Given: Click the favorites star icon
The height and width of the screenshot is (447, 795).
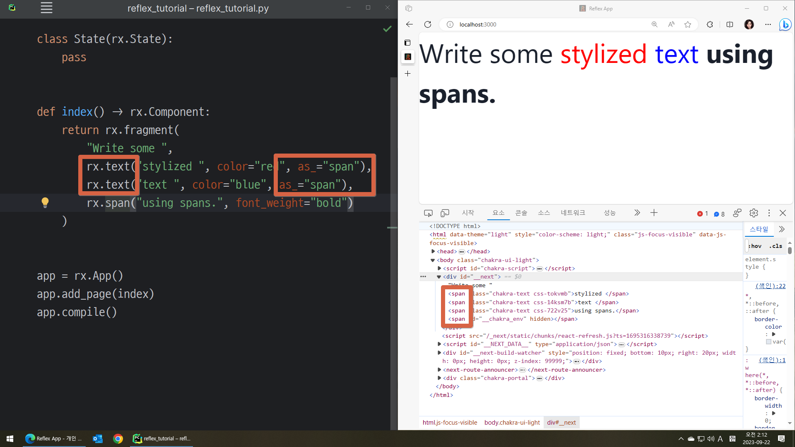Looking at the screenshot, I should point(688,24).
